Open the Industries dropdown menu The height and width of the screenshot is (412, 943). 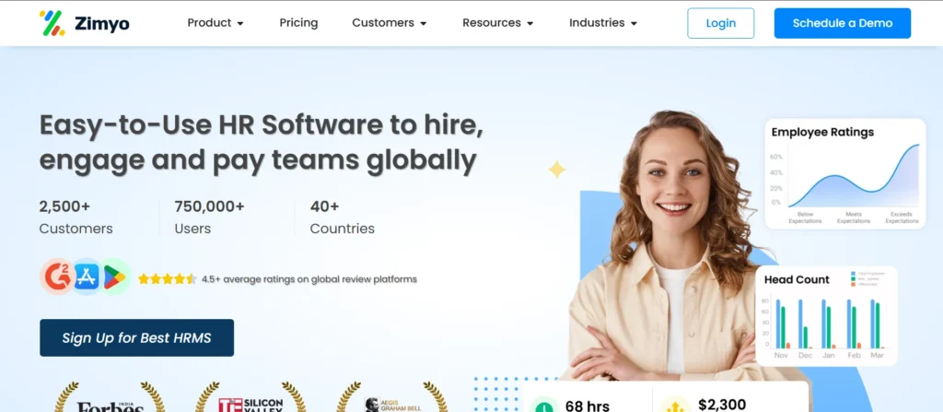[602, 23]
